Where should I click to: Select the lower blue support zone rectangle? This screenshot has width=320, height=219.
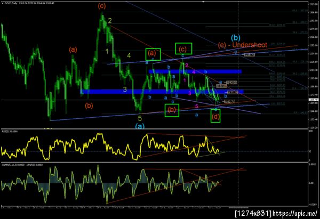tap(162, 92)
